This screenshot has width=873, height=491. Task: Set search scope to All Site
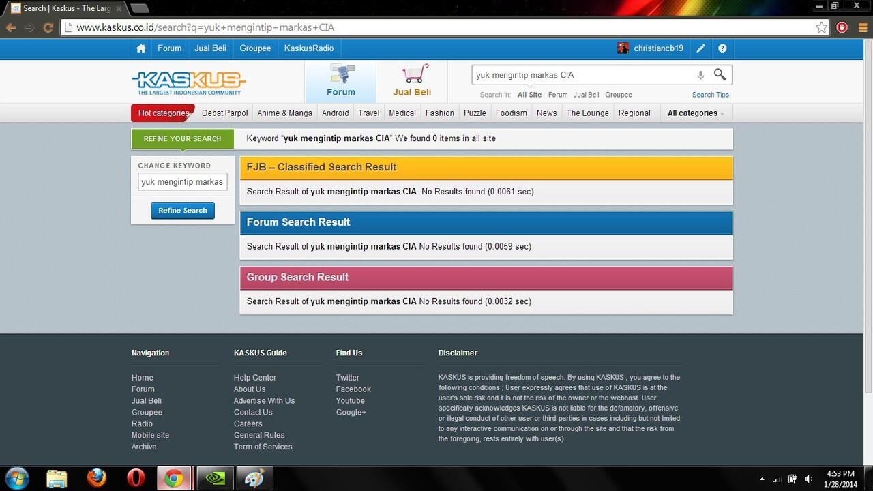point(529,95)
